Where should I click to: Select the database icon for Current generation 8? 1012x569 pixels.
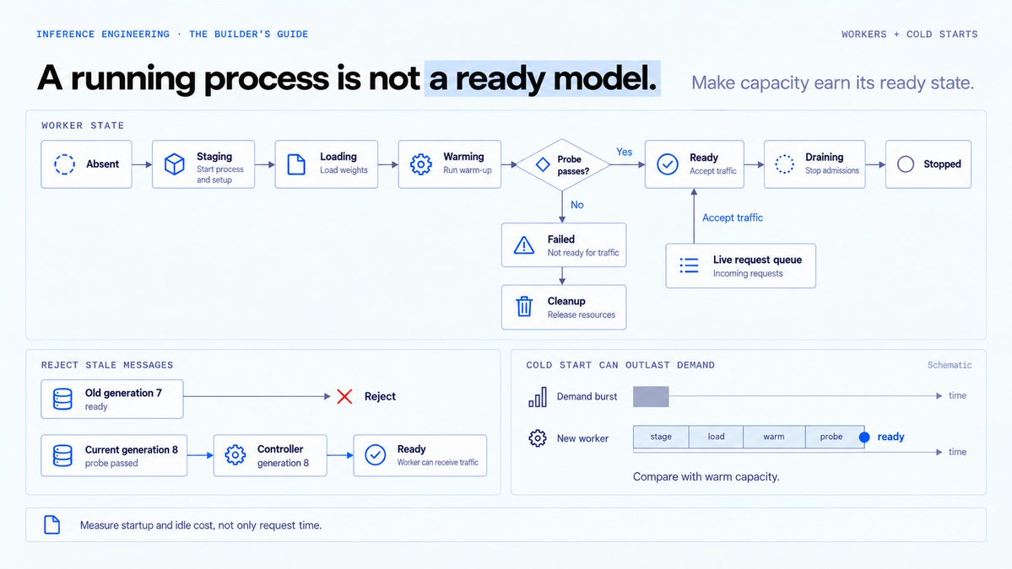tap(62, 455)
